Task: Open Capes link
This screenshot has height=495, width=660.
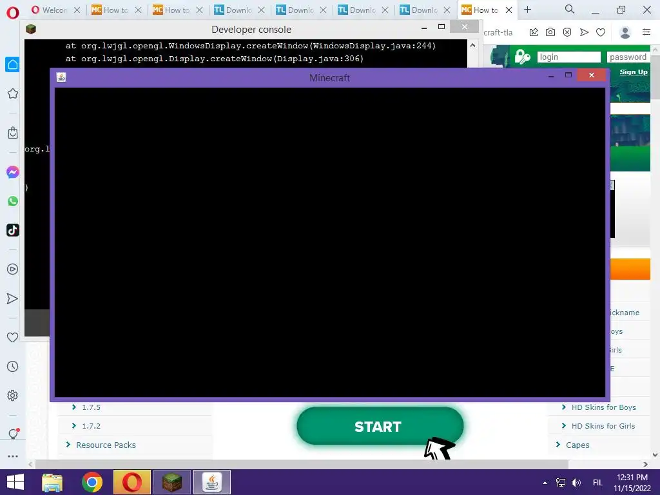Action: tap(577, 445)
